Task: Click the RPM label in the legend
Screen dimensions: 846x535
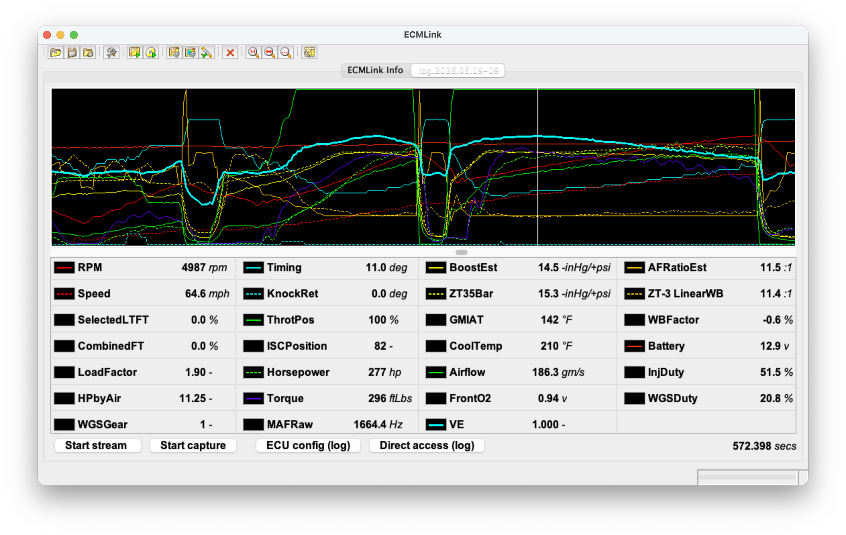Action: (90, 268)
